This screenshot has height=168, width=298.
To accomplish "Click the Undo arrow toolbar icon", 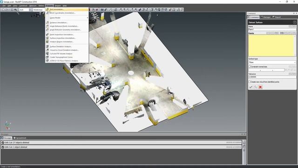I will (x=15, y=9).
